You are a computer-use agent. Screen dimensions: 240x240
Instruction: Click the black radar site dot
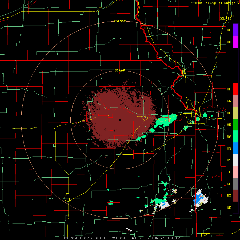point(120,120)
